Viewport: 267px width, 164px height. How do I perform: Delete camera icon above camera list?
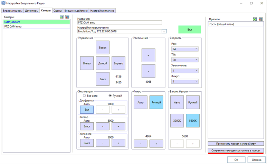click(x=67, y=17)
